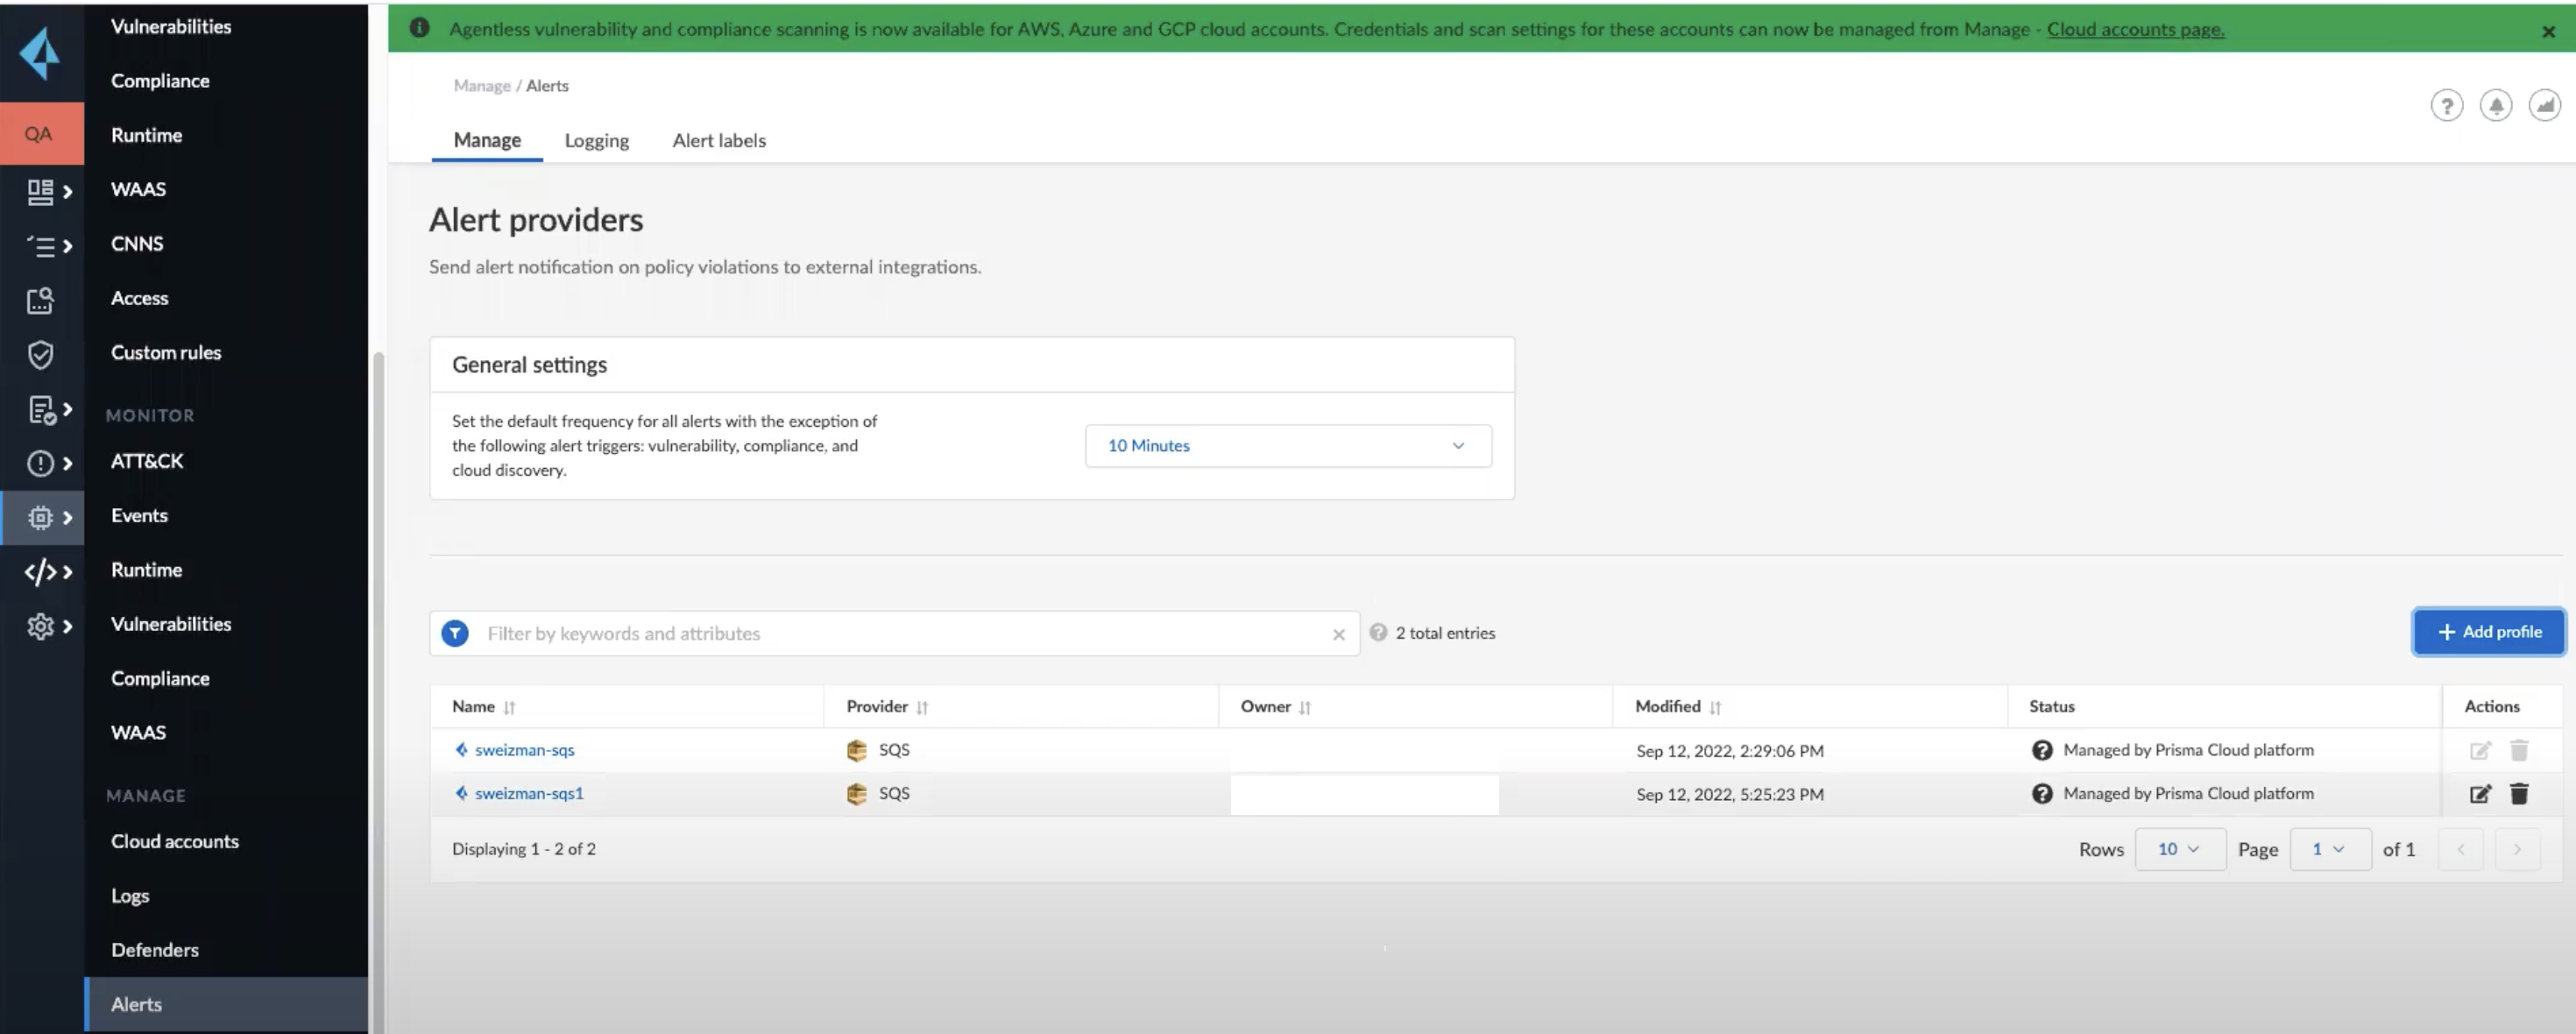This screenshot has height=1034, width=2576.
Task: Open the shield policies sidebar icon
Action: tap(40, 354)
